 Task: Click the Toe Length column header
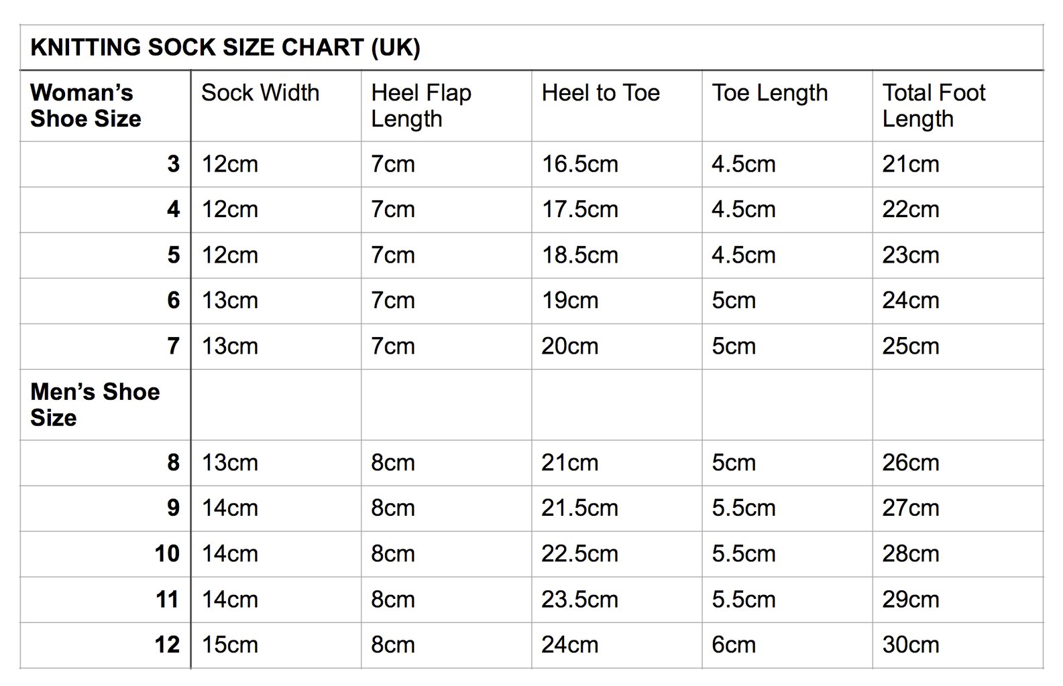[769, 92]
